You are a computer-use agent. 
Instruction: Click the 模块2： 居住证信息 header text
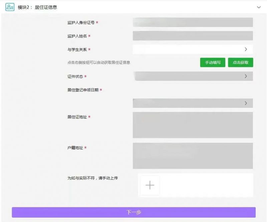point(37,7)
